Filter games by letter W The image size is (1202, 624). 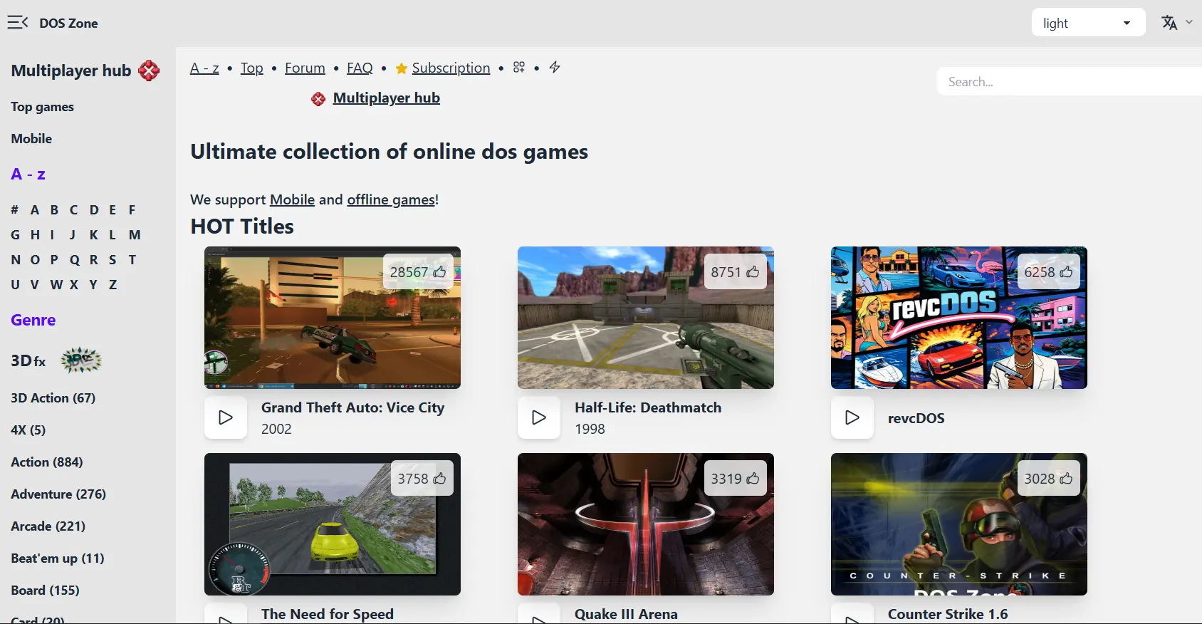coord(56,285)
